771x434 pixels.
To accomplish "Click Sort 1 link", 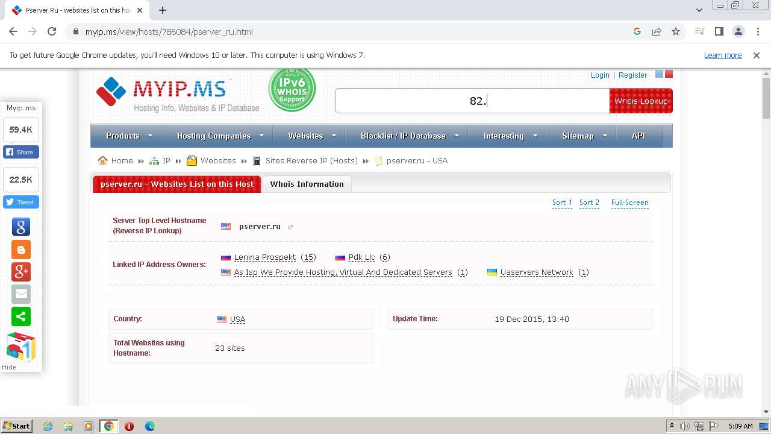I will click(x=563, y=203).
